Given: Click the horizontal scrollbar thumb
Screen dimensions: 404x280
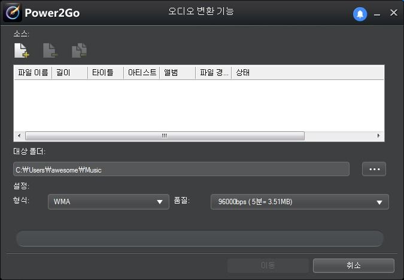Looking at the screenshot, I should 165,136.
